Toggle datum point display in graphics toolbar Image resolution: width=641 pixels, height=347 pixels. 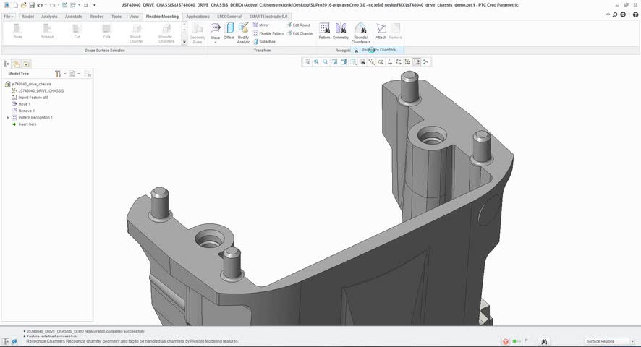(x=398, y=61)
